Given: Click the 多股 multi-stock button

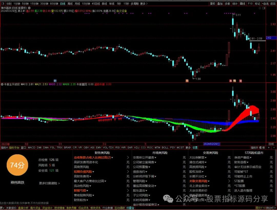Looking at the screenshot, I should [x=227, y=4].
